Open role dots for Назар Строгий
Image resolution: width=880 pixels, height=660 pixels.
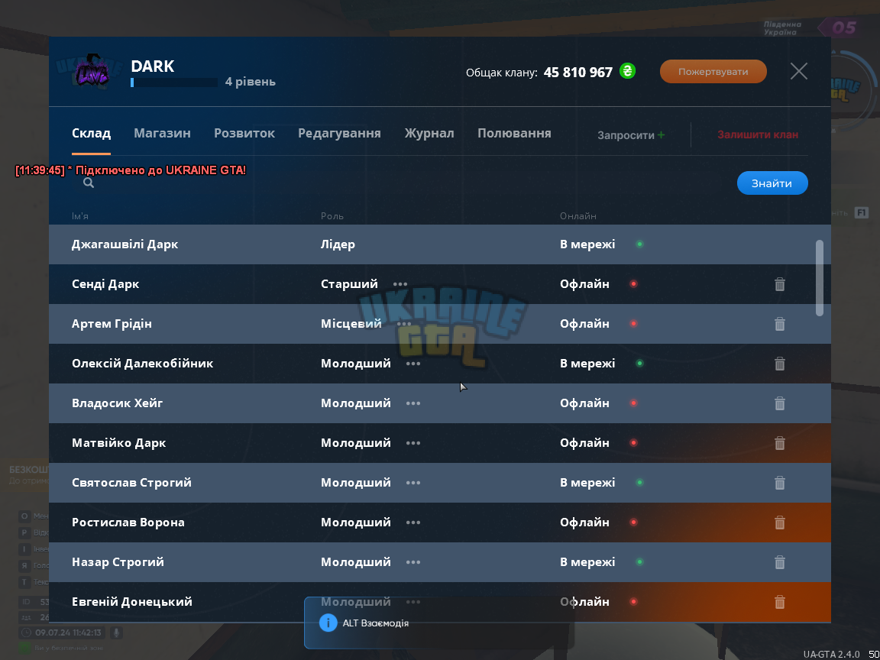[413, 562]
